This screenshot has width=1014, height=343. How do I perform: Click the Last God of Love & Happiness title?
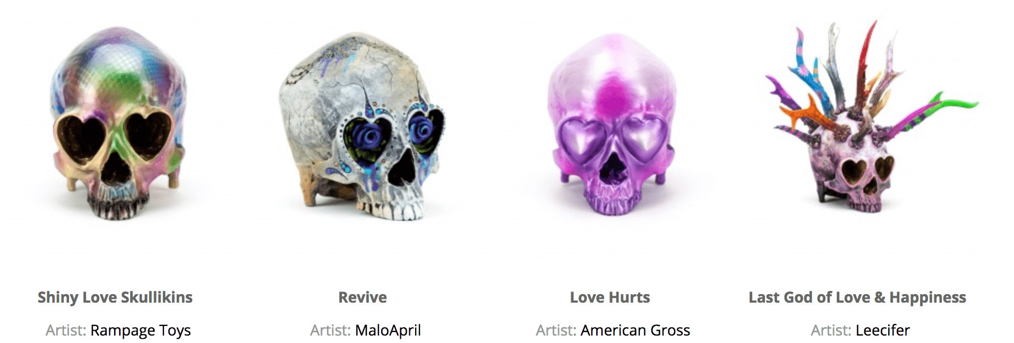pos(857,297)
